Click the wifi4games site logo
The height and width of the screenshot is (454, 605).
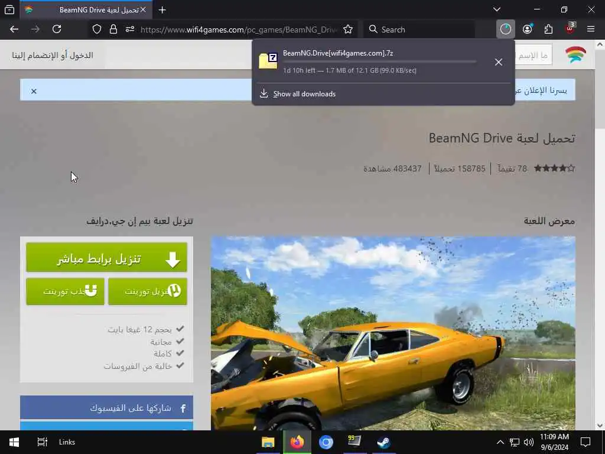point(575,54)
